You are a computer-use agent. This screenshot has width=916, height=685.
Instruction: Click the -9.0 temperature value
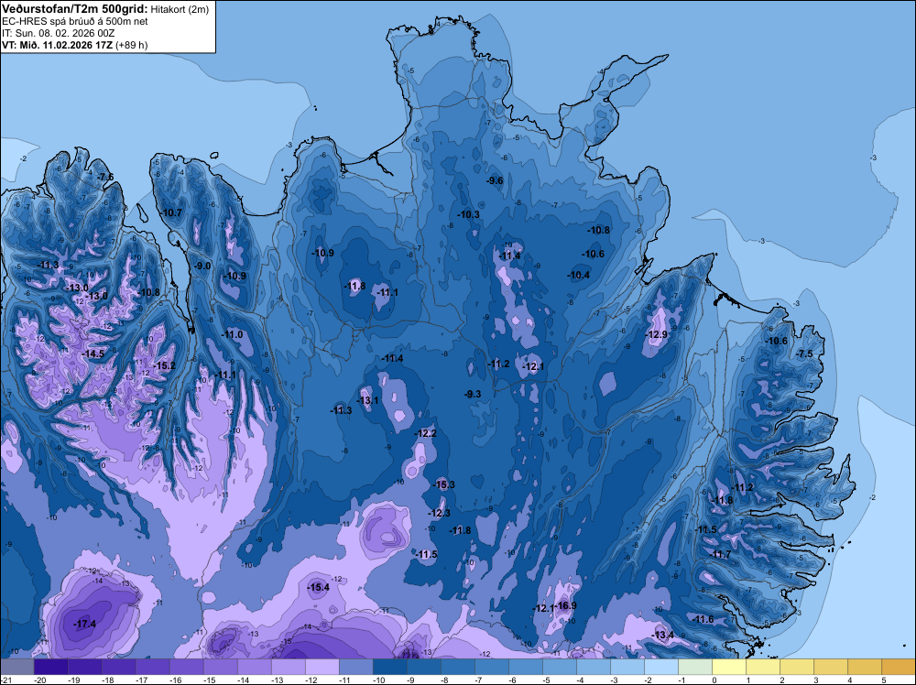point(202,266)
